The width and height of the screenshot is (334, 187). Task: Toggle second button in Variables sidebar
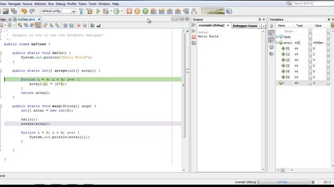pos(271,33)
